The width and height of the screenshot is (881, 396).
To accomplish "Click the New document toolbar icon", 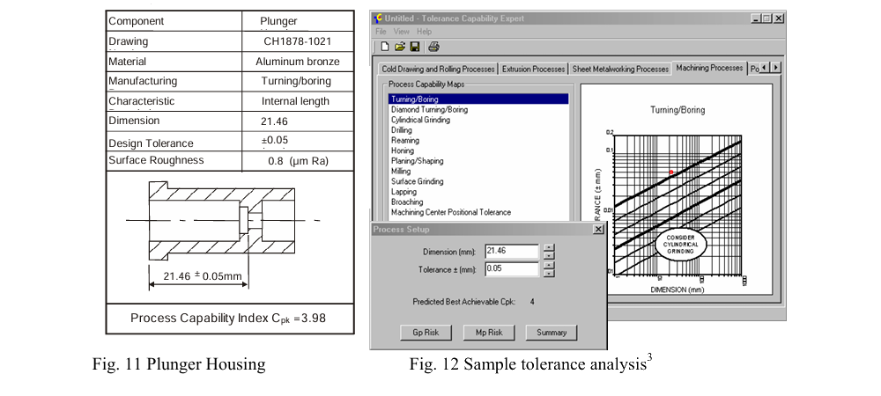I will pyautogui.click(x=384, y=47).
